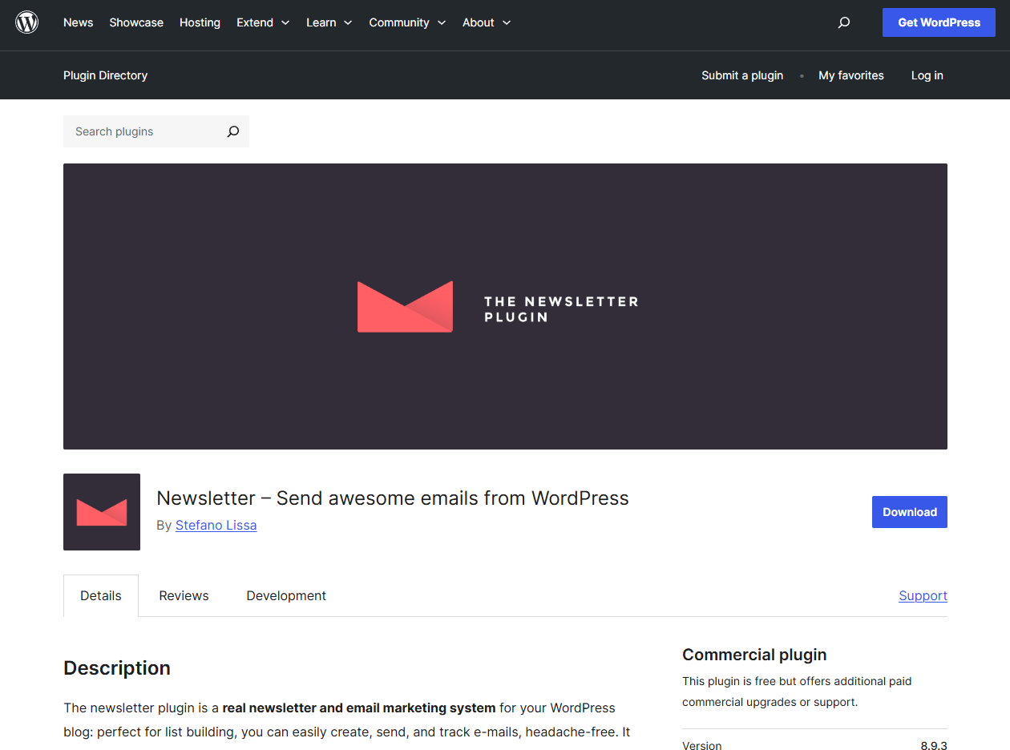1010x750 pixels.
Task: Expand the Community dropdown menu
Action: 407,22
